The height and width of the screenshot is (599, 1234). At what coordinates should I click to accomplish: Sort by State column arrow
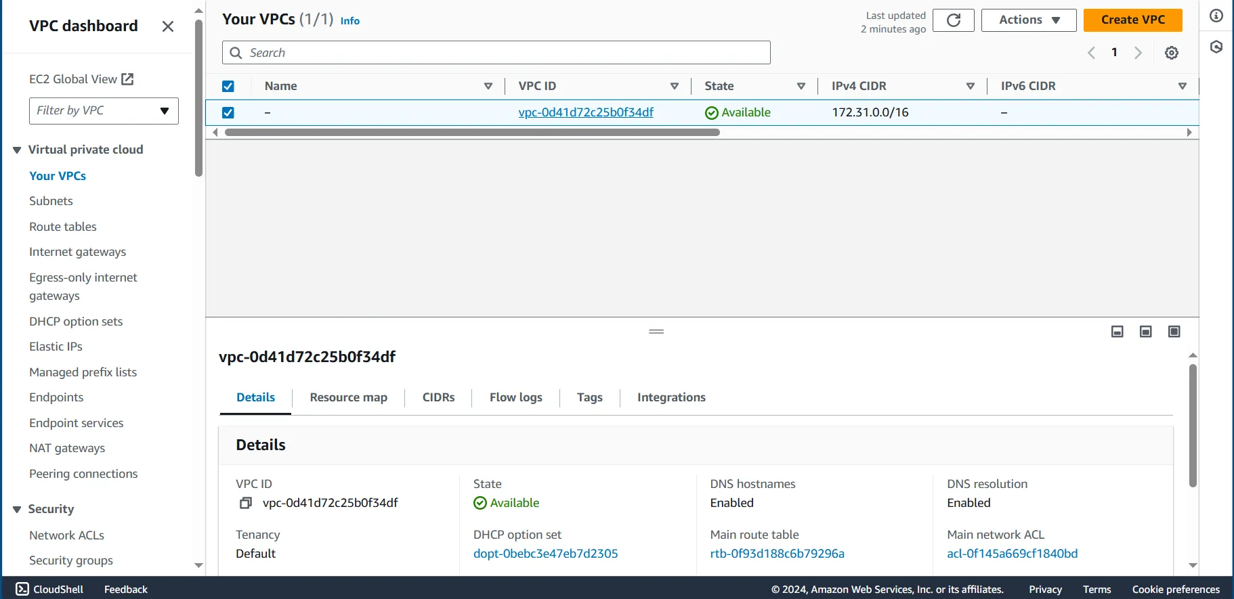(801, 86)
